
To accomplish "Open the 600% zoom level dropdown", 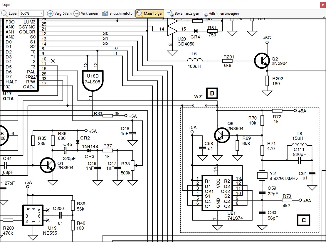I will click(41, 14).
